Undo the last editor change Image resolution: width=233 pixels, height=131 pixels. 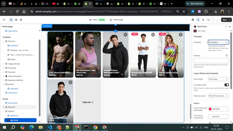(208, 20)
